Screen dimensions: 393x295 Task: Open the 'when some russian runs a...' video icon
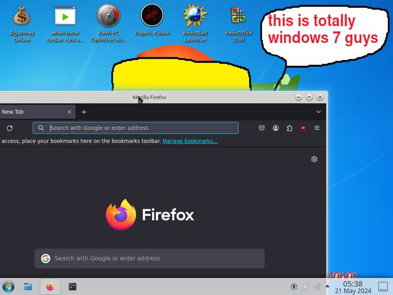coord(65,24)
